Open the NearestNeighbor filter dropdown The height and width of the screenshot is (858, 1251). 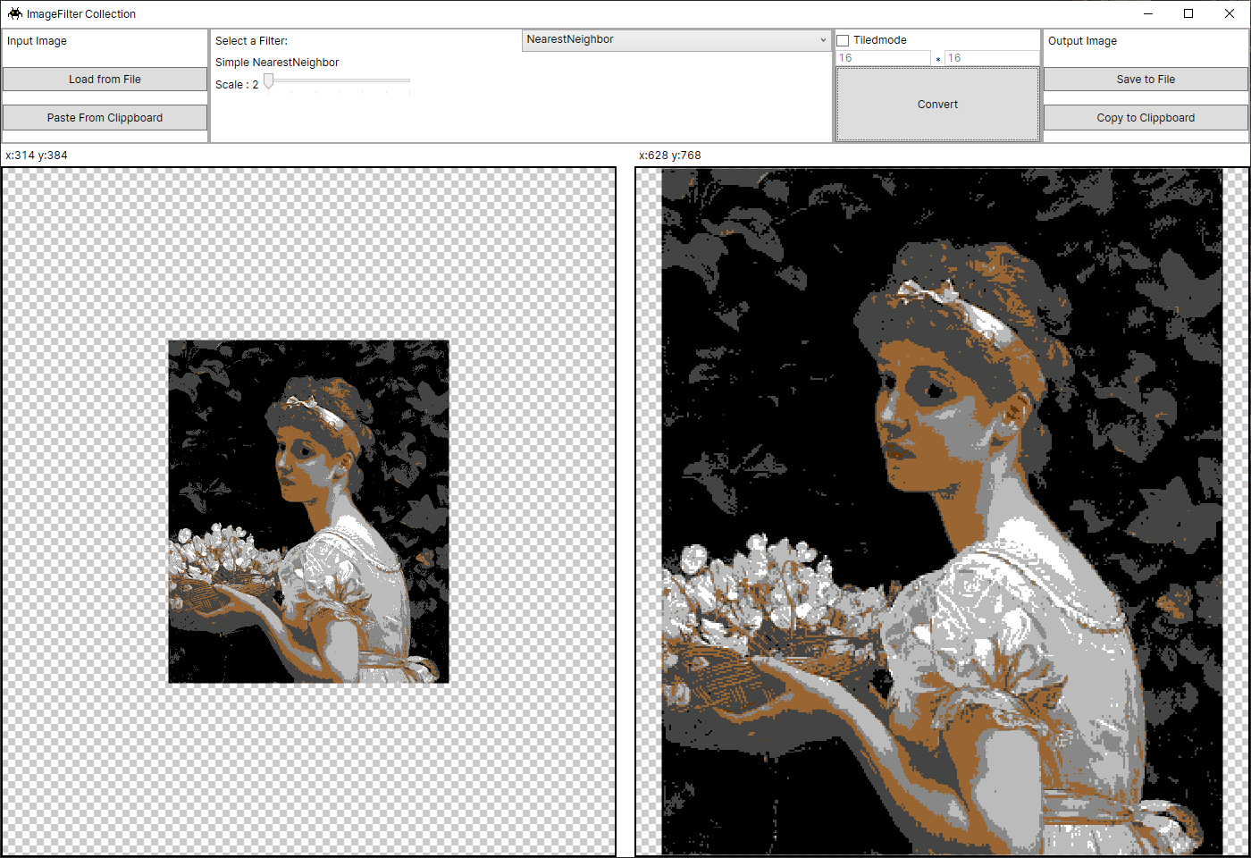(676, 39)
